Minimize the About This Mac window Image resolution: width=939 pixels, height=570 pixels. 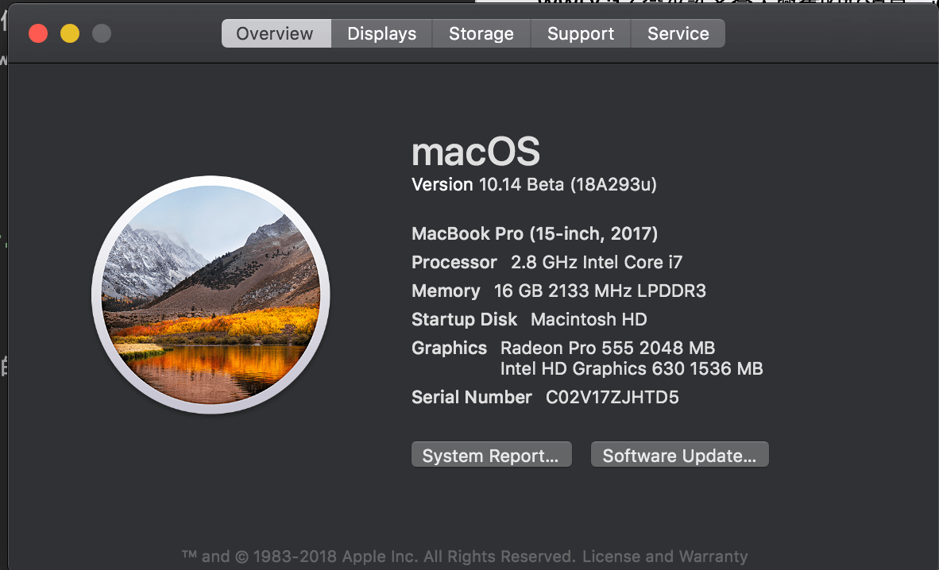click(70, 33)
